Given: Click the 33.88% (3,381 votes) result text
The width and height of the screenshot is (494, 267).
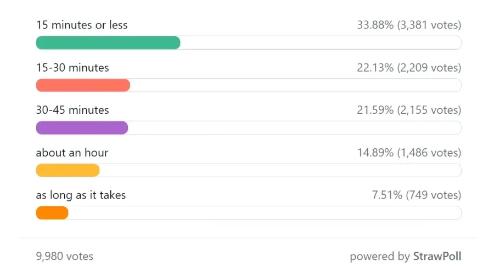Looking at the screenshot, I should pyautogui.click(x=409, y=25).
